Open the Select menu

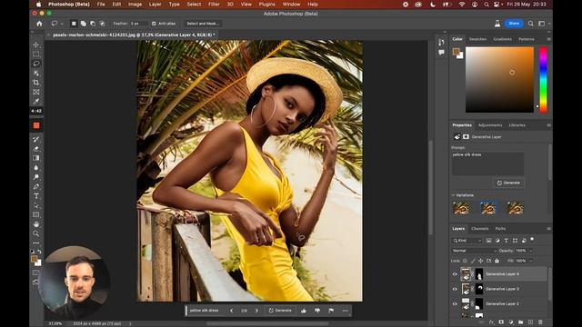[x=194, y=5]
